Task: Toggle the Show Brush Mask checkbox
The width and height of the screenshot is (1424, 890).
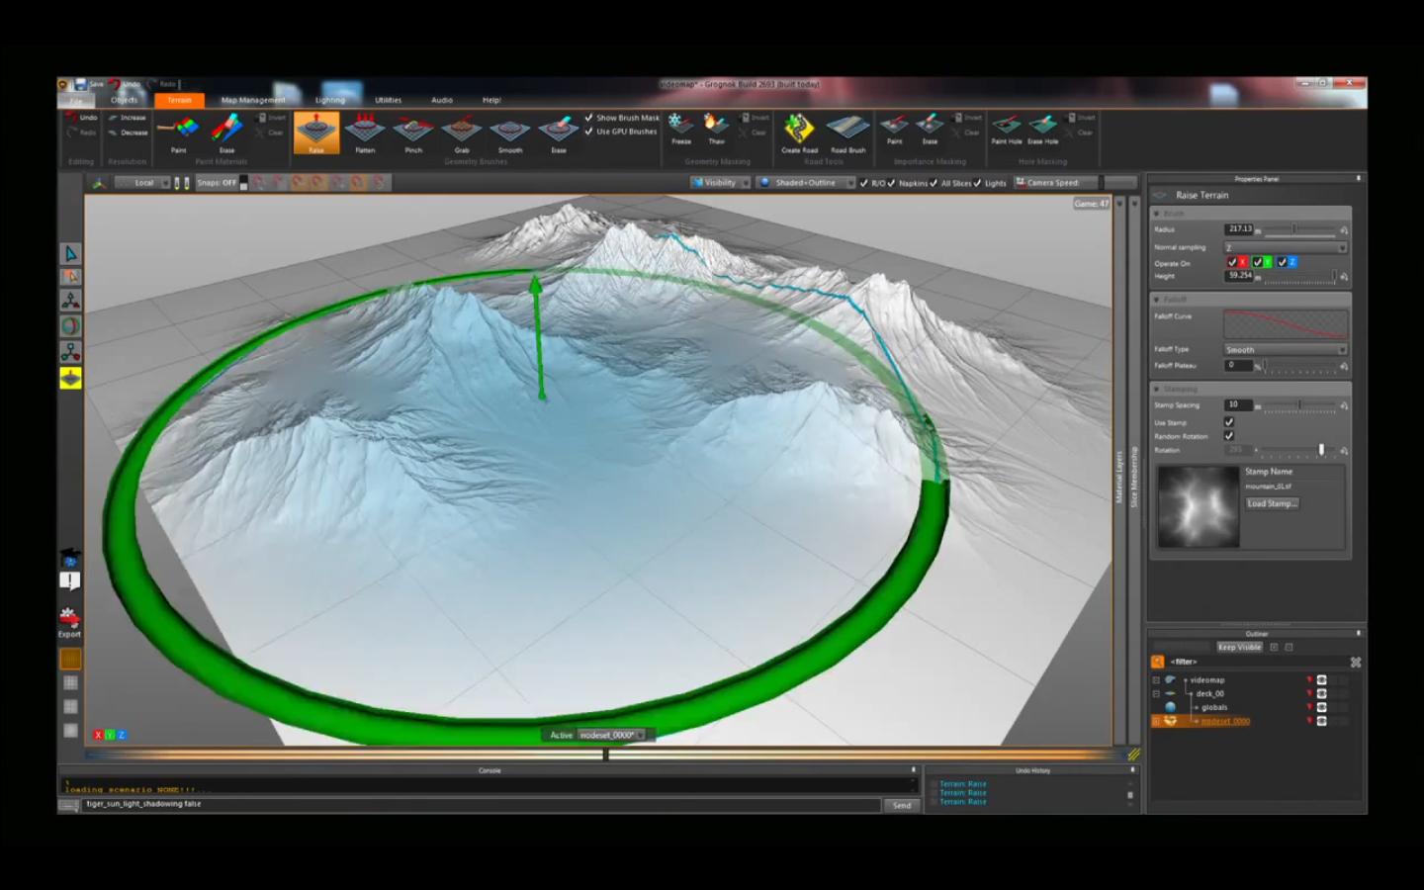Action: point(589,118)
